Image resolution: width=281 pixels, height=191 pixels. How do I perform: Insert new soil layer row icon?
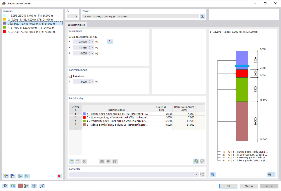(x=71, y=161)
